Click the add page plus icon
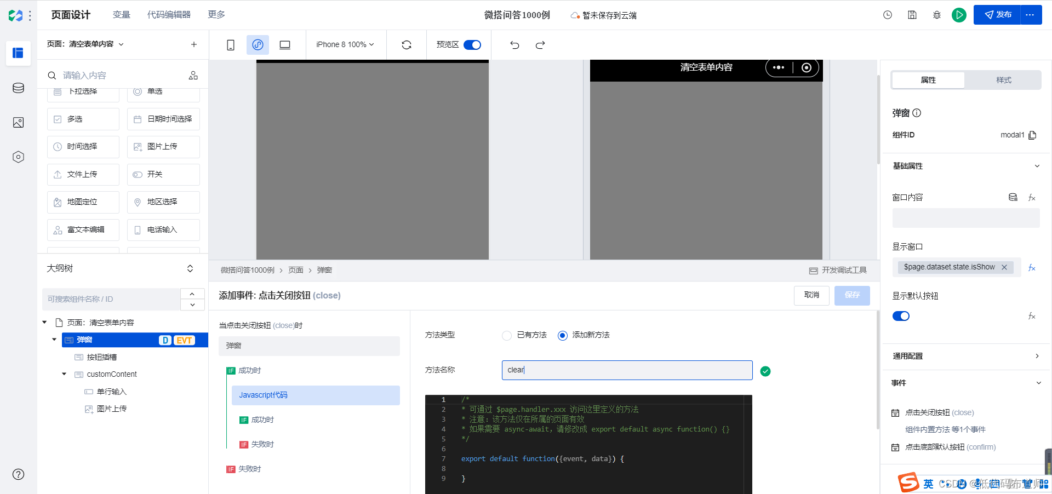 coord(193,44)
